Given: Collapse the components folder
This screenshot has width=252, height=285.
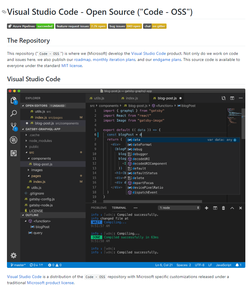Looking at the screenshot, I should 28,158.
